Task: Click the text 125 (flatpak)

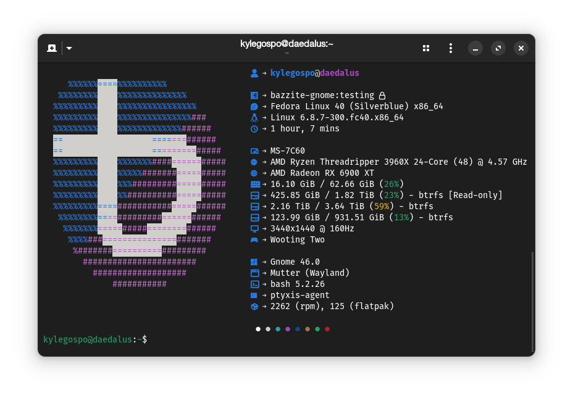Action: [x=362, y=306]
